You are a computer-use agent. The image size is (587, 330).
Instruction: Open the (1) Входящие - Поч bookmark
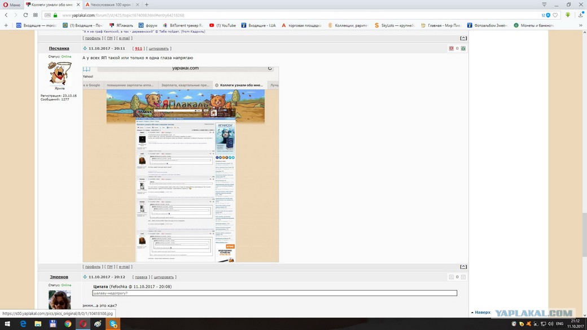coord(83,25)
